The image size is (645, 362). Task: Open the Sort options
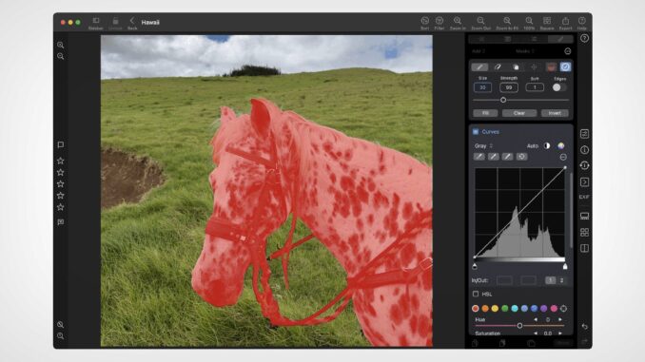[x=424, y=23]
